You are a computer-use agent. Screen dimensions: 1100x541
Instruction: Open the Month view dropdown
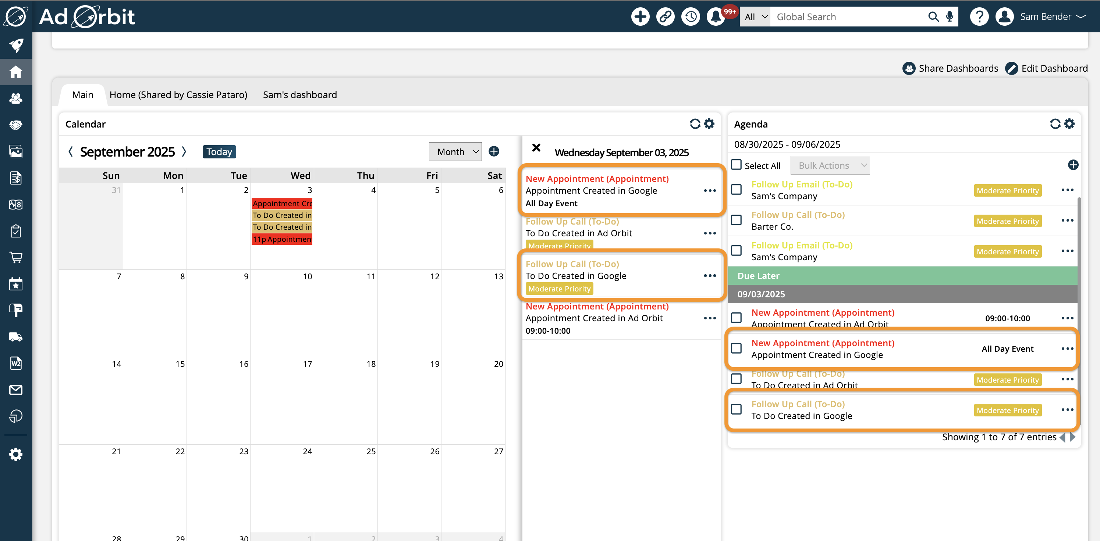coord(455,151)
